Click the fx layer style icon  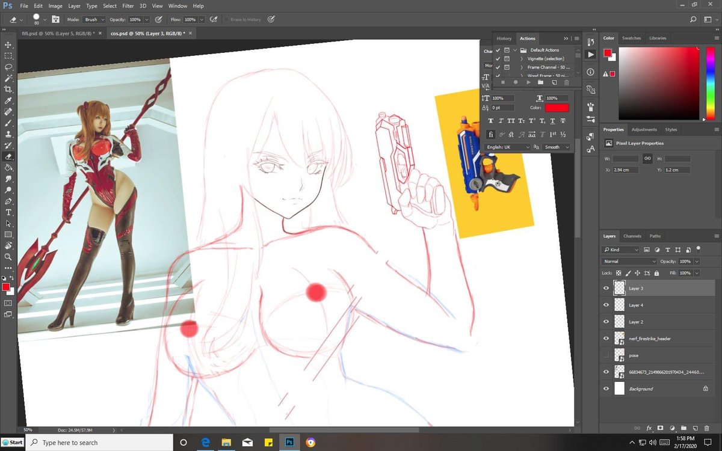(649, 428)
